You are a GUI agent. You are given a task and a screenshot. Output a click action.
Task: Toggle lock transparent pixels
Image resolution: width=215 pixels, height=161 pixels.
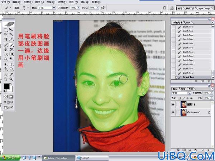tap(180, 98)
